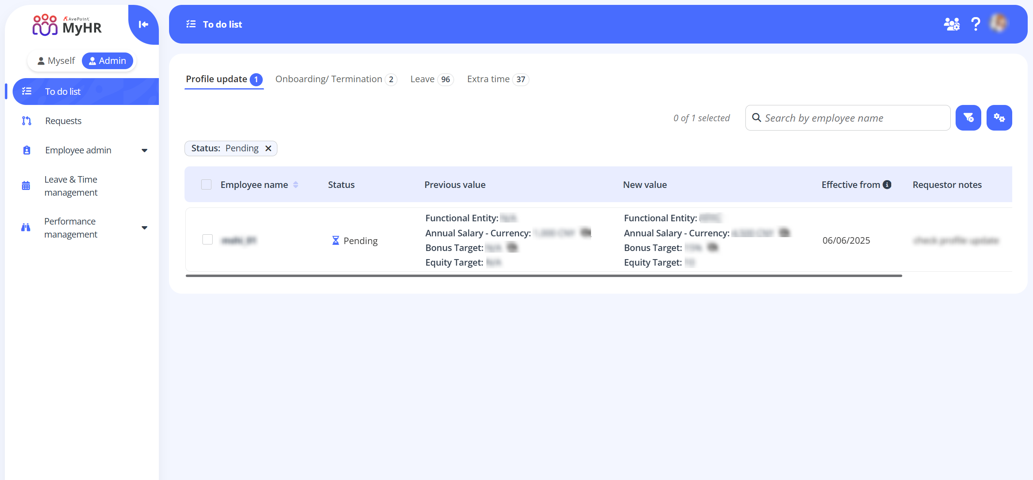Select the Requests icon in the sidebar
1033x480 pixels.
point(26,120)
